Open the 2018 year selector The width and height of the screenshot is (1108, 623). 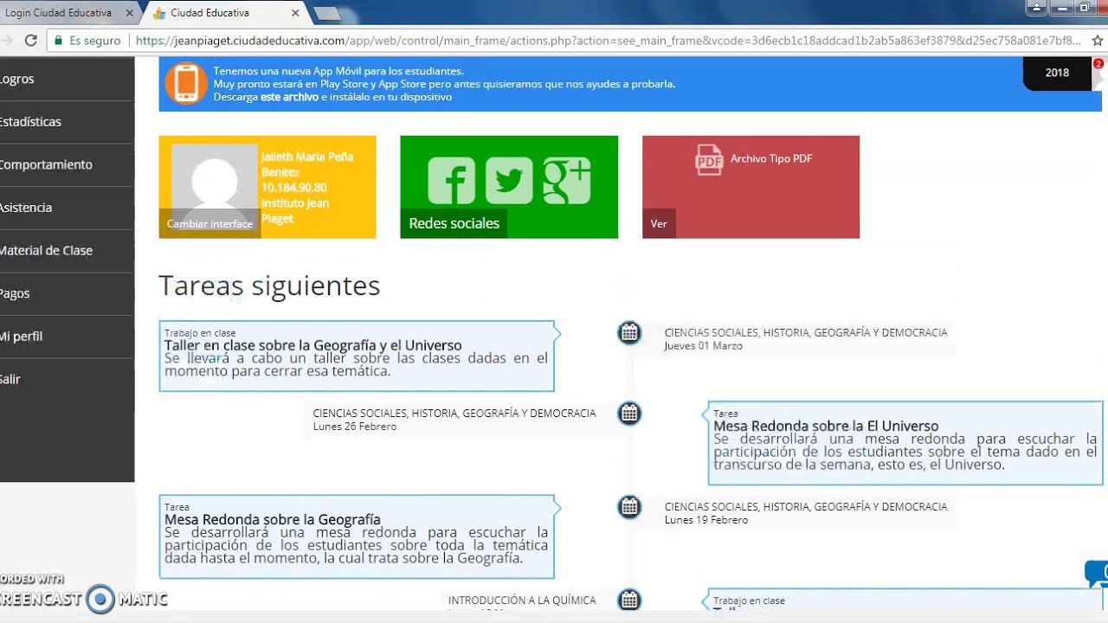(x=1057, y=73)
